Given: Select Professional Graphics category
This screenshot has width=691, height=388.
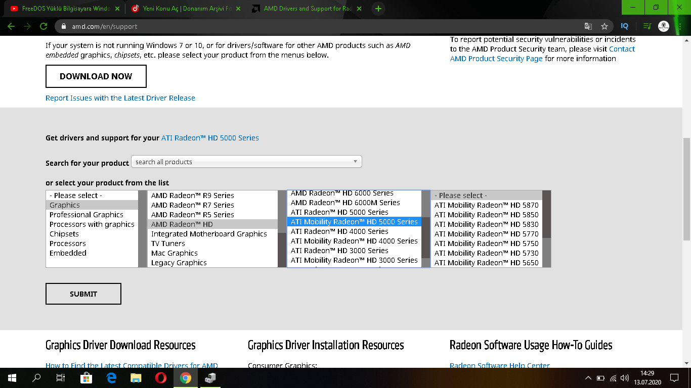Looking at the screenshot, I should 92,215.
